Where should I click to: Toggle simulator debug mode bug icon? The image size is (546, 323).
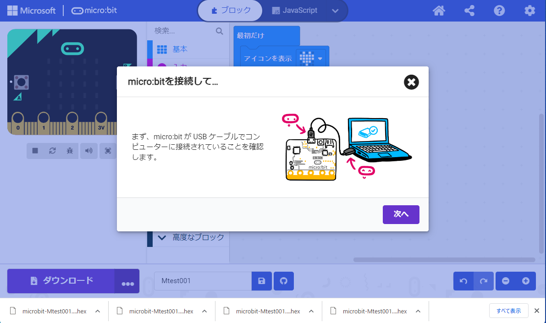70,151
